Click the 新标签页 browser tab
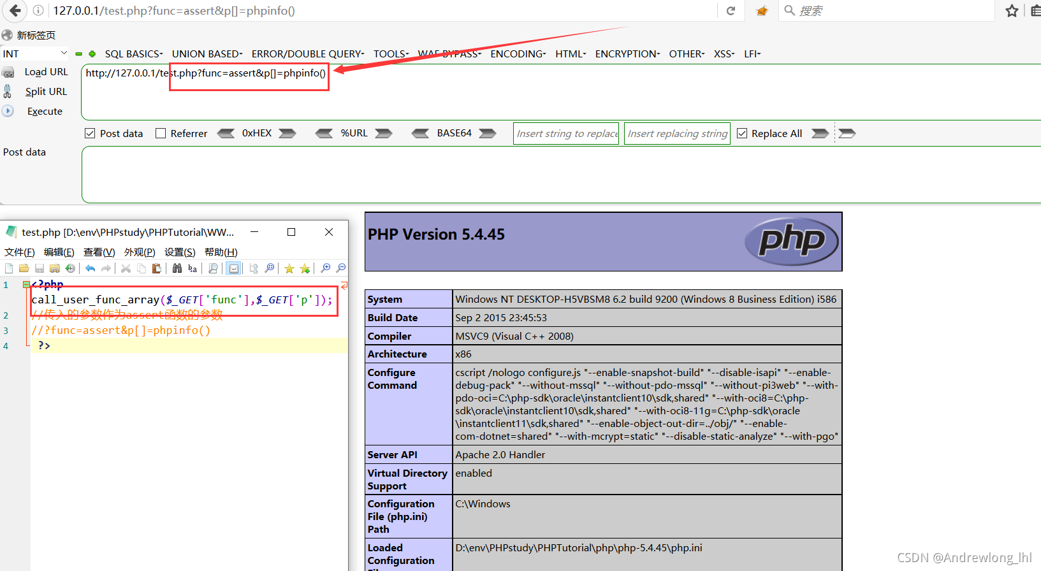This screenshot has width=1041, height=571. (x=29, y=35)
